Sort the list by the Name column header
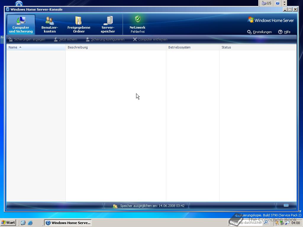303x227 pixels. coord(36,47)
